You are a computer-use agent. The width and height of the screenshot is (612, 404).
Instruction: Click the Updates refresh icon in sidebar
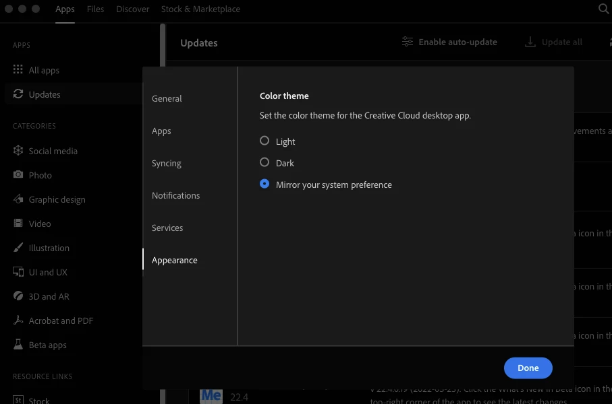tap(18, 94)
